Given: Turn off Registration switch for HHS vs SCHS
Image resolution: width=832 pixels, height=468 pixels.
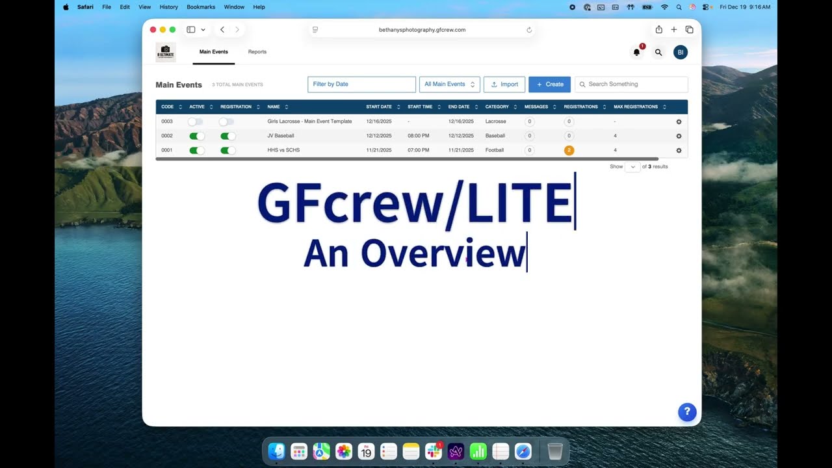Looking at the screenshot, I should 228,150.
